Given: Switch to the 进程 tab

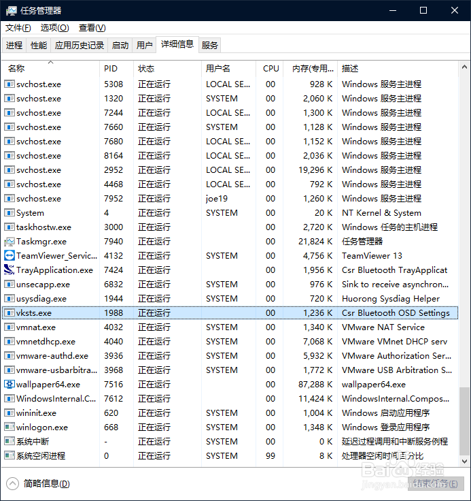Looking at the screenshot, I should point(14,45).
